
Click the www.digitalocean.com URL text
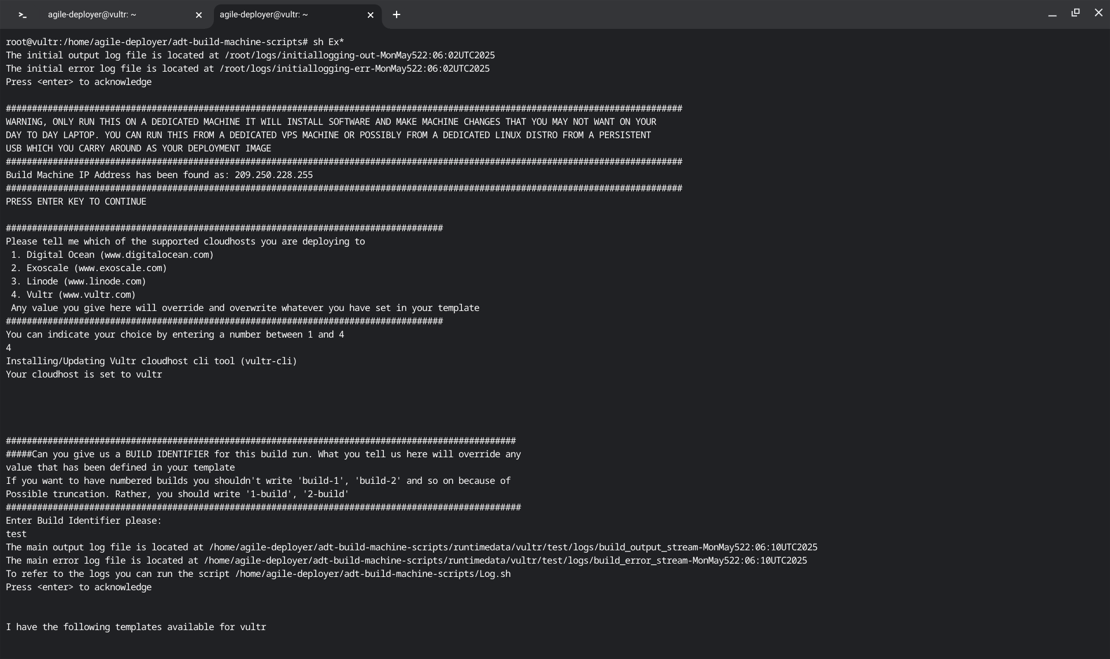click(159, 255)
